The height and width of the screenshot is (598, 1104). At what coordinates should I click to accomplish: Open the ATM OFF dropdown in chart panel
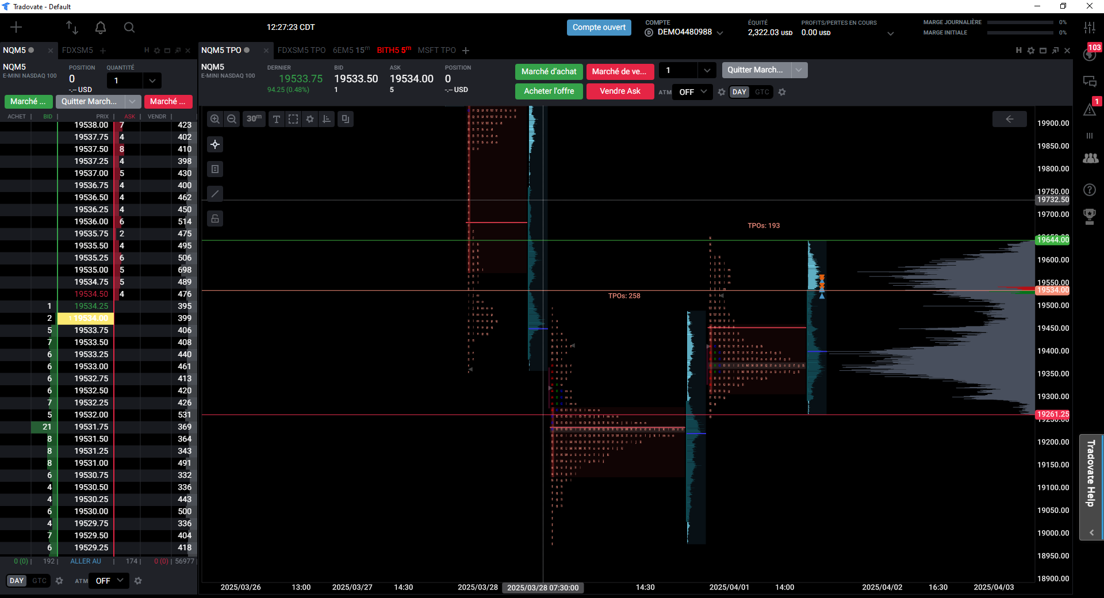692,92
